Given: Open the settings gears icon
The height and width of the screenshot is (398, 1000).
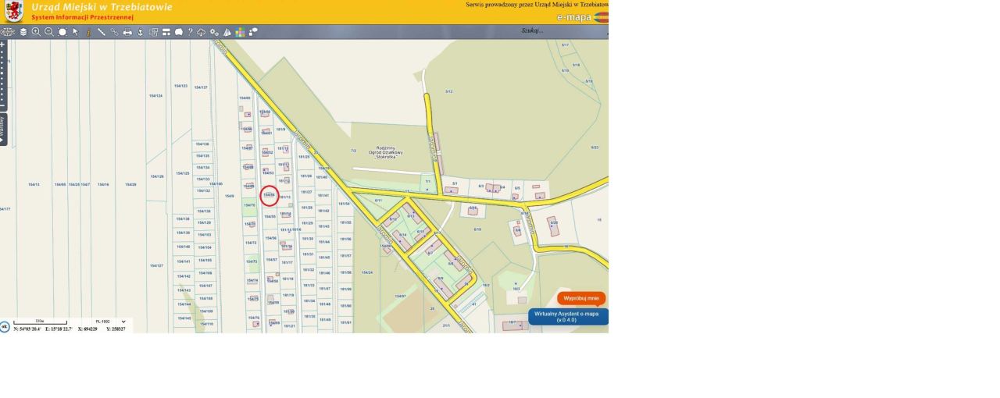Looking at the screenshot, I should [x=214, y=32].
